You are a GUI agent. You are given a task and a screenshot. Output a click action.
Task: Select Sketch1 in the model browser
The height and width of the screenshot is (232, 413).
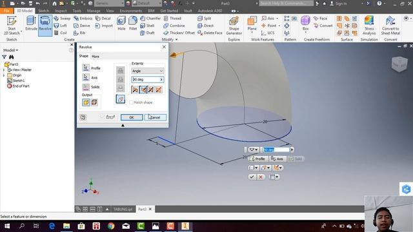coord(19,81)
